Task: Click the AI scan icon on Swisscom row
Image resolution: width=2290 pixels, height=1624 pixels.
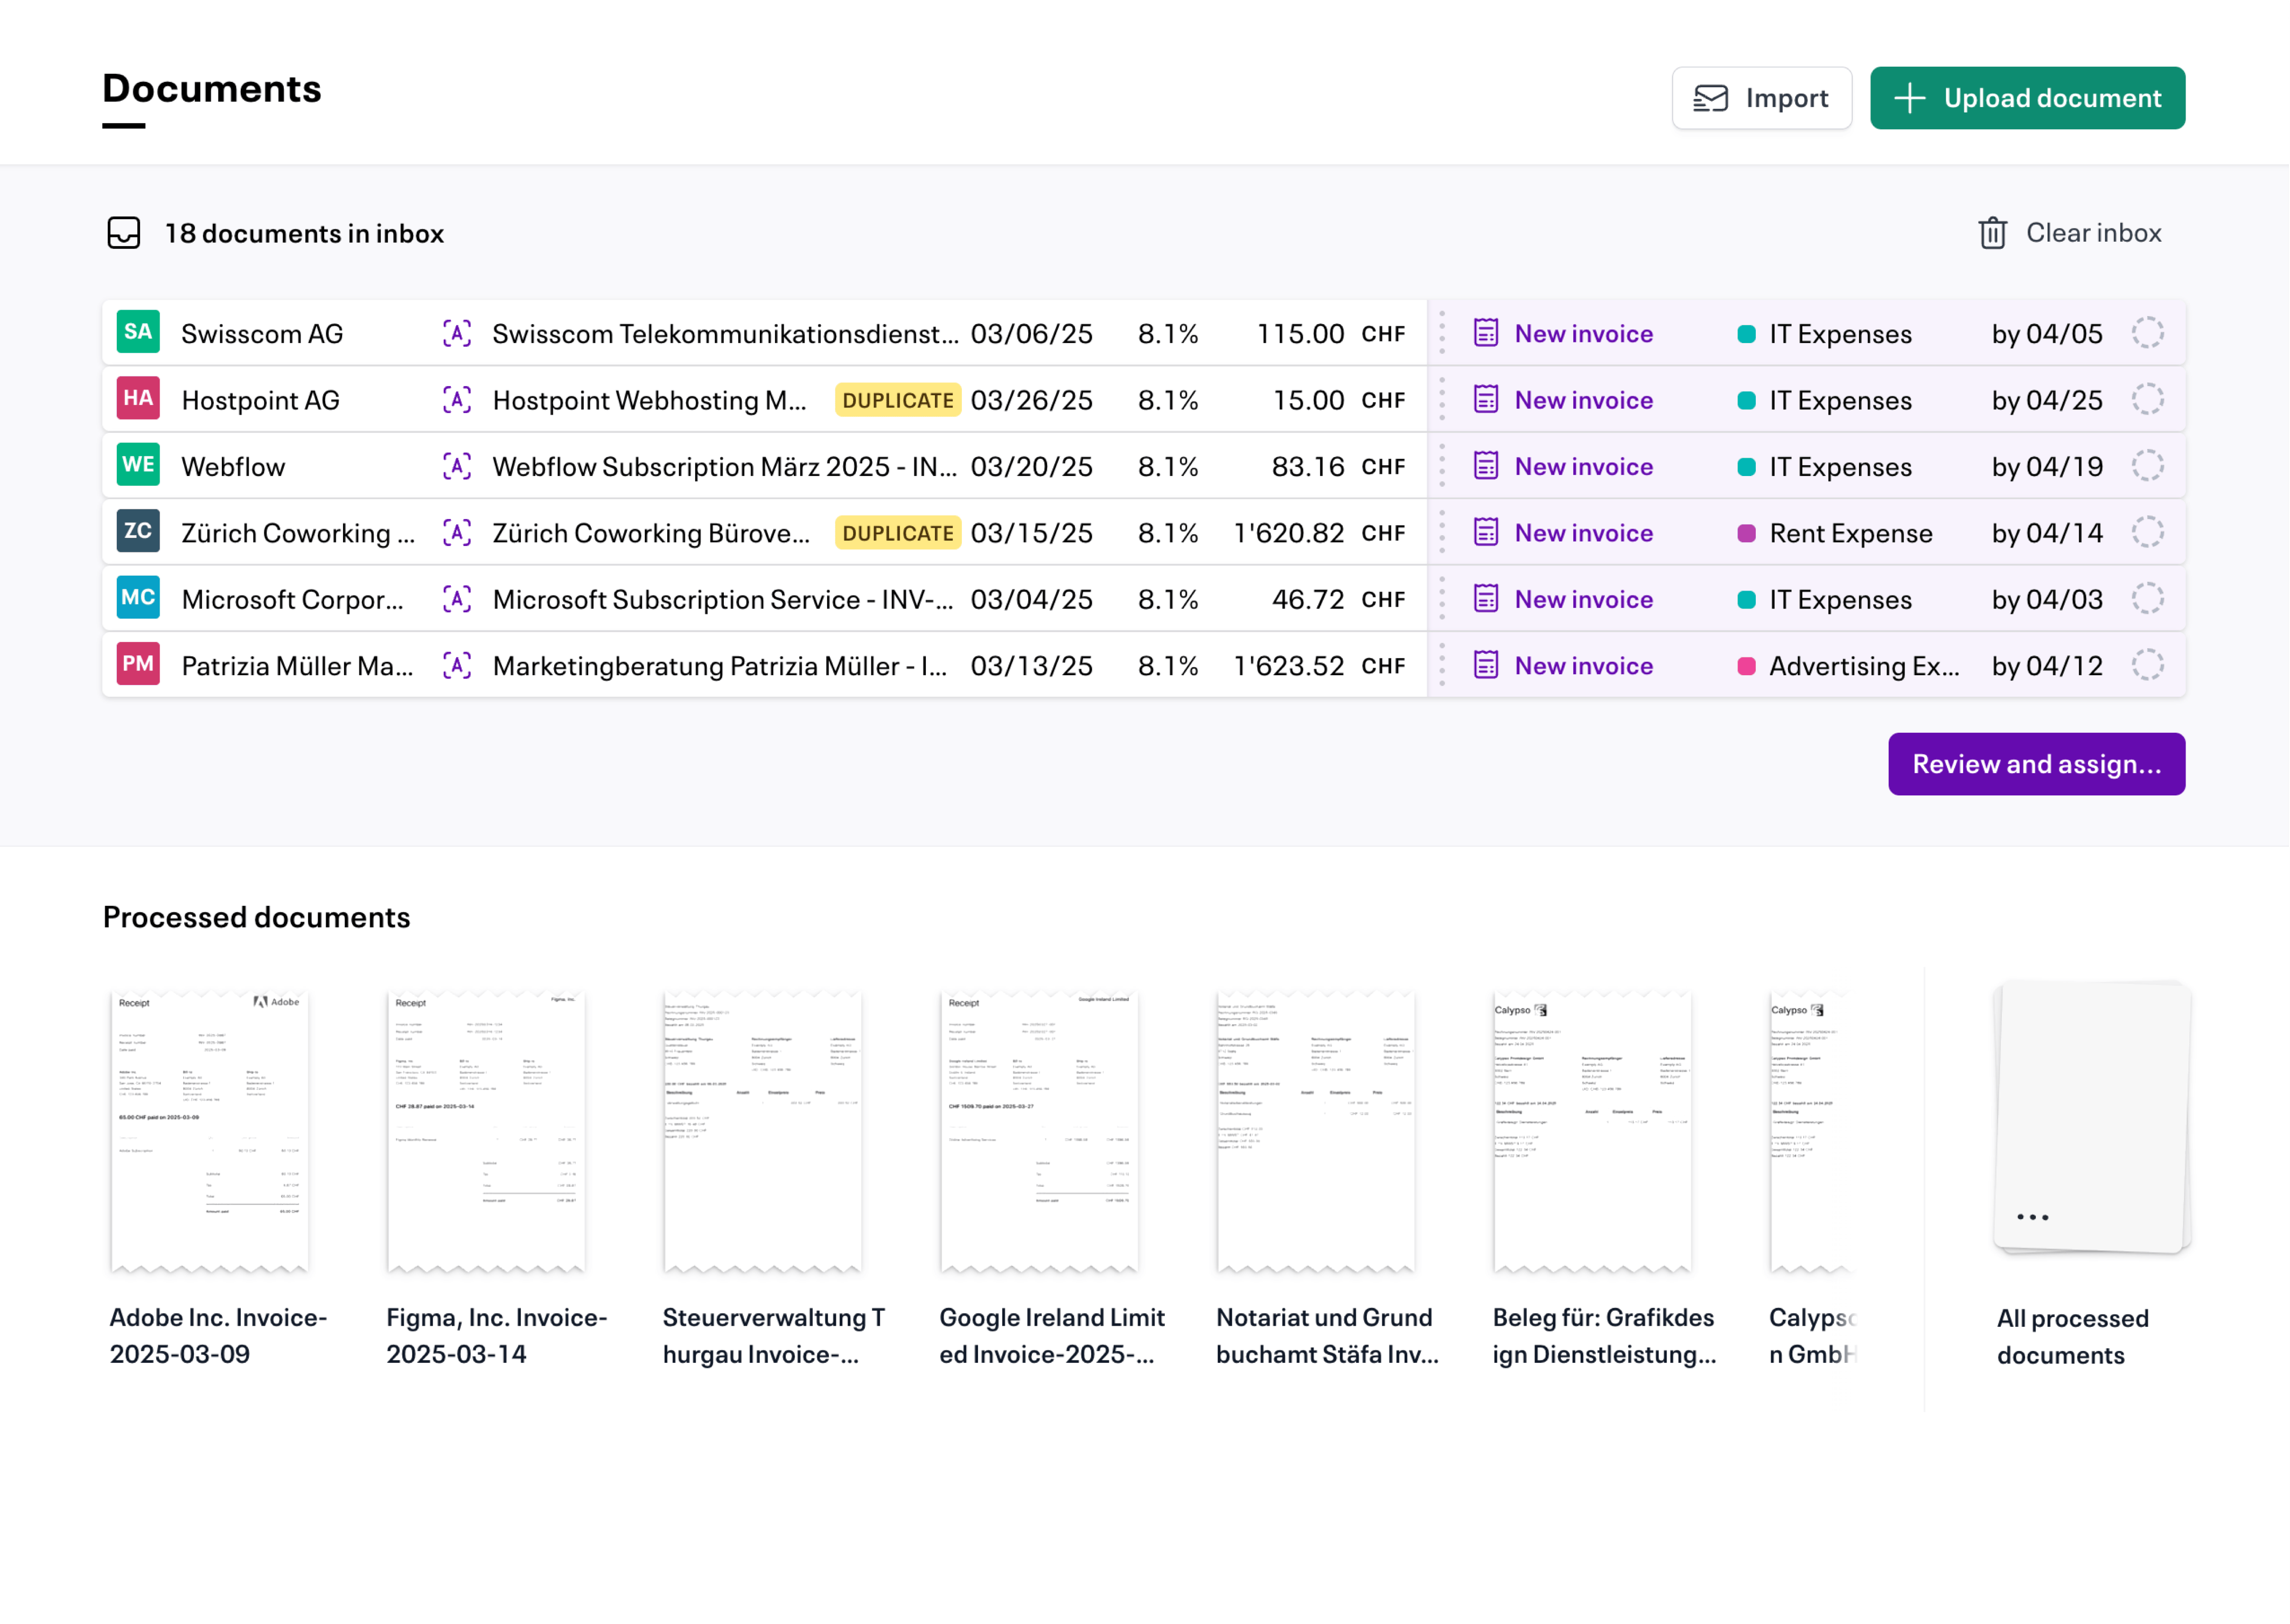Action: [457, 333]
